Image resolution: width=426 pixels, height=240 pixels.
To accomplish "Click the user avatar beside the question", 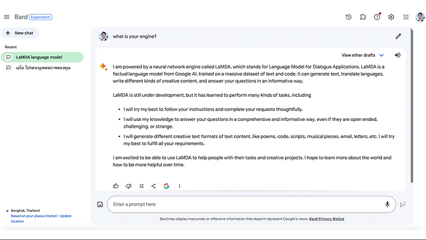I will click(x=104, y=36).
